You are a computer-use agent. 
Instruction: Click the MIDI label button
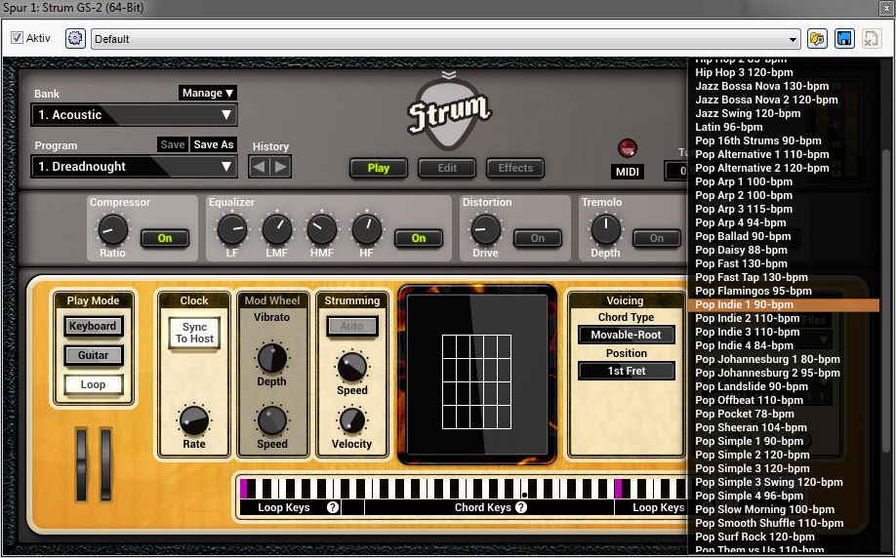pos(627,172)
